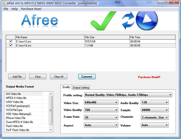Viewport: 181px width, 139px height.
Task: Open the Profile setting dropdown
Action: point(128,95)
